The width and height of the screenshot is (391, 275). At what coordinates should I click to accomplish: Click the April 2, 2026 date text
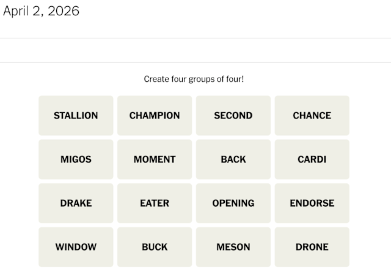[41, 11]
